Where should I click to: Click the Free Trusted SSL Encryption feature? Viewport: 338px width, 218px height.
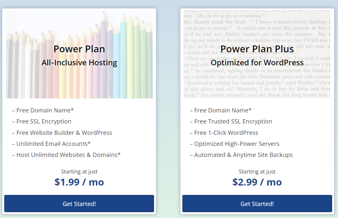(x=233, y=122)
